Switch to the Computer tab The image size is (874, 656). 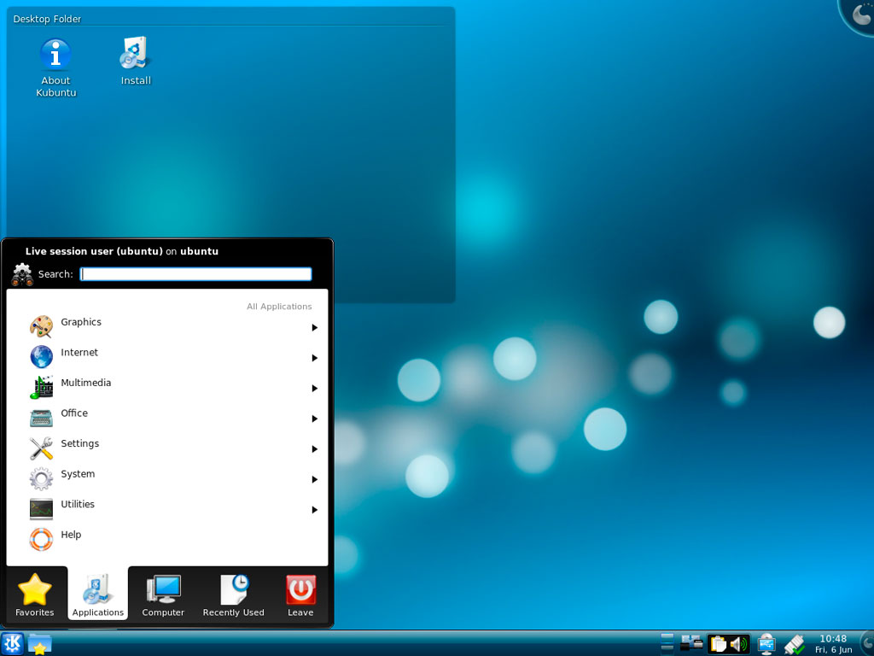tap(163, 595)
